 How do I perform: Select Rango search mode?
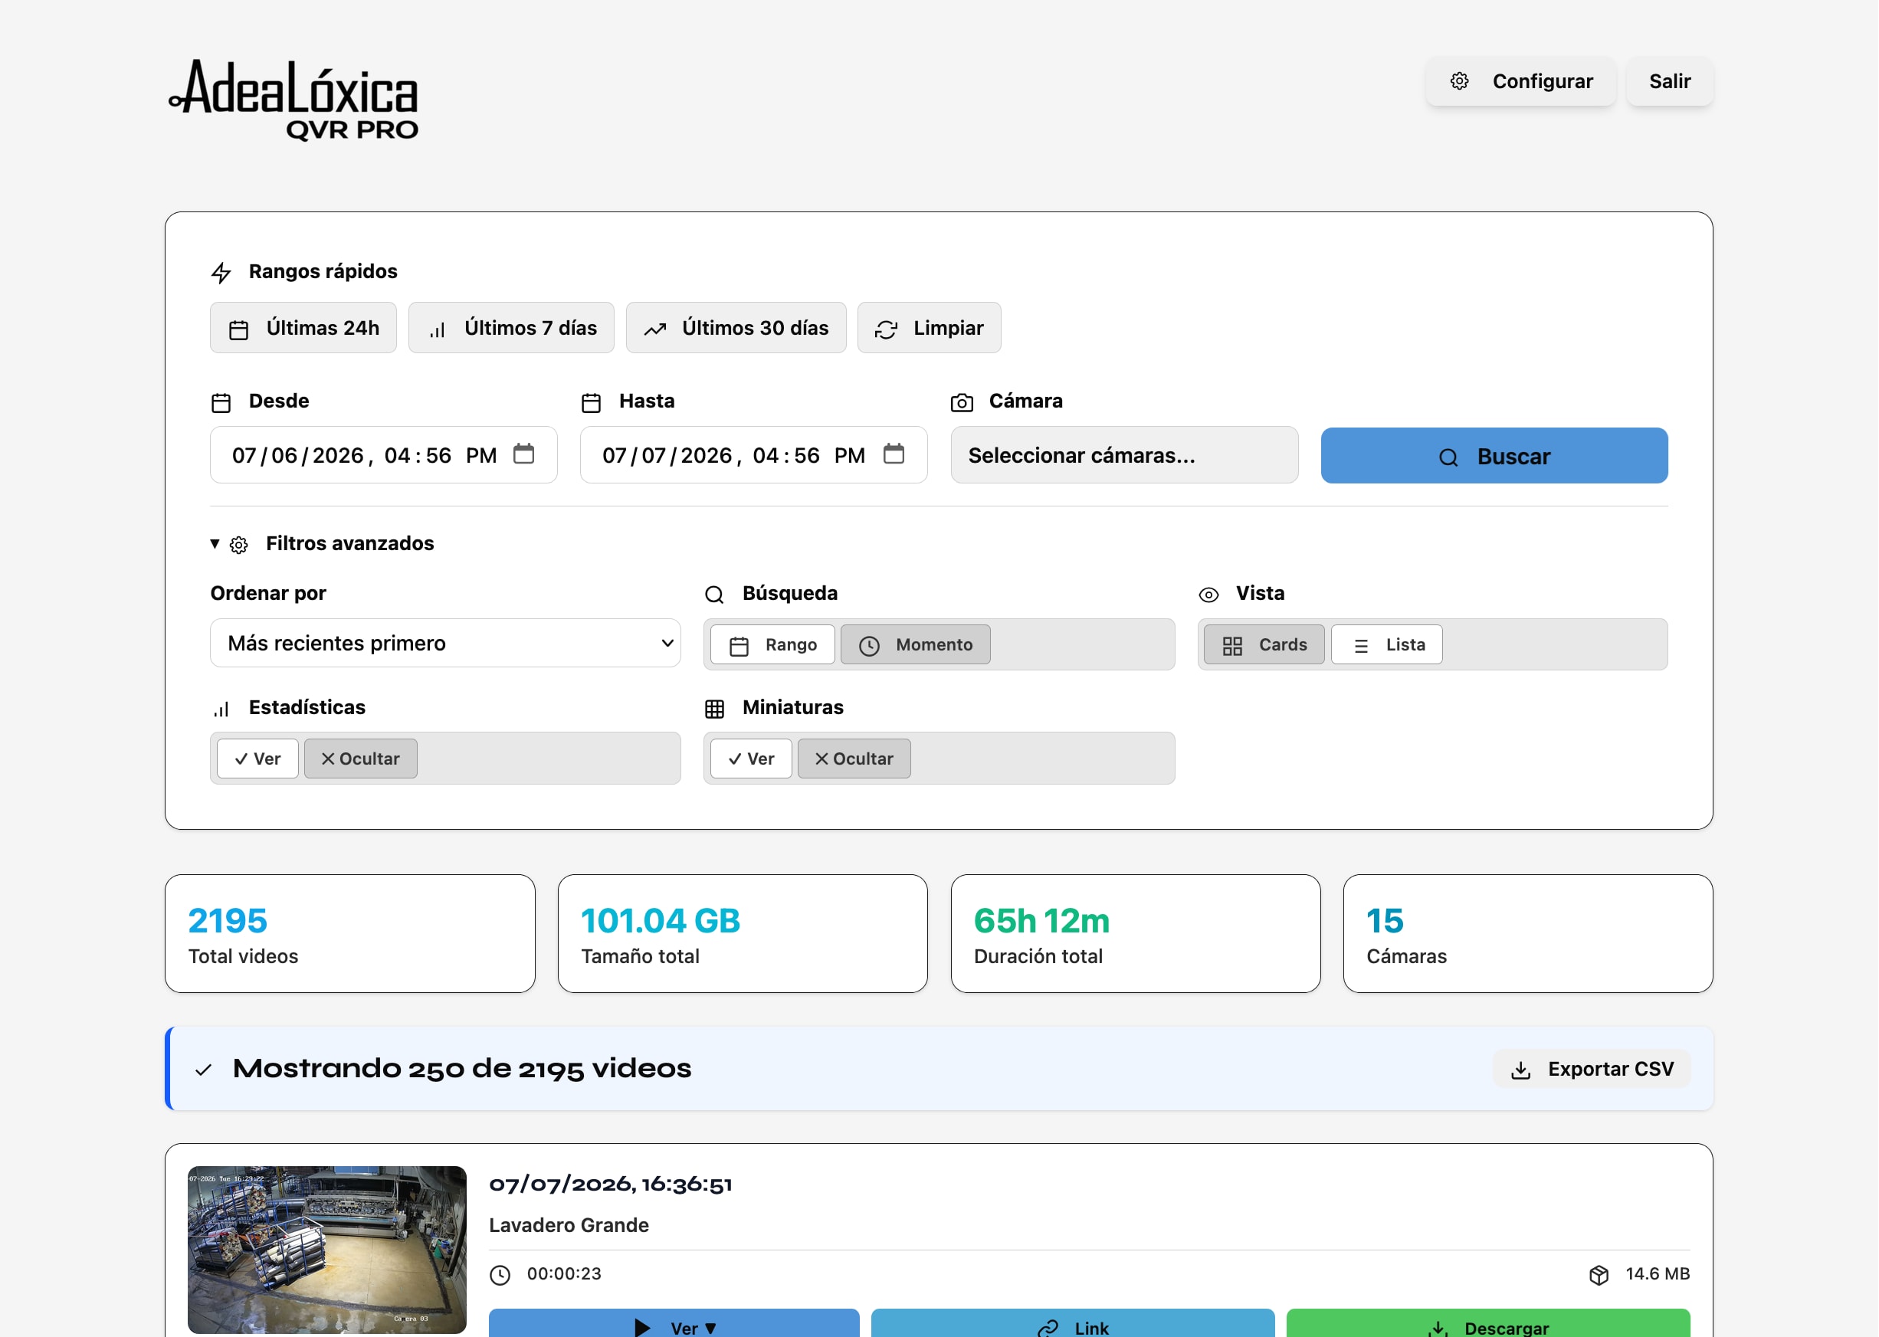click(772, 644)
